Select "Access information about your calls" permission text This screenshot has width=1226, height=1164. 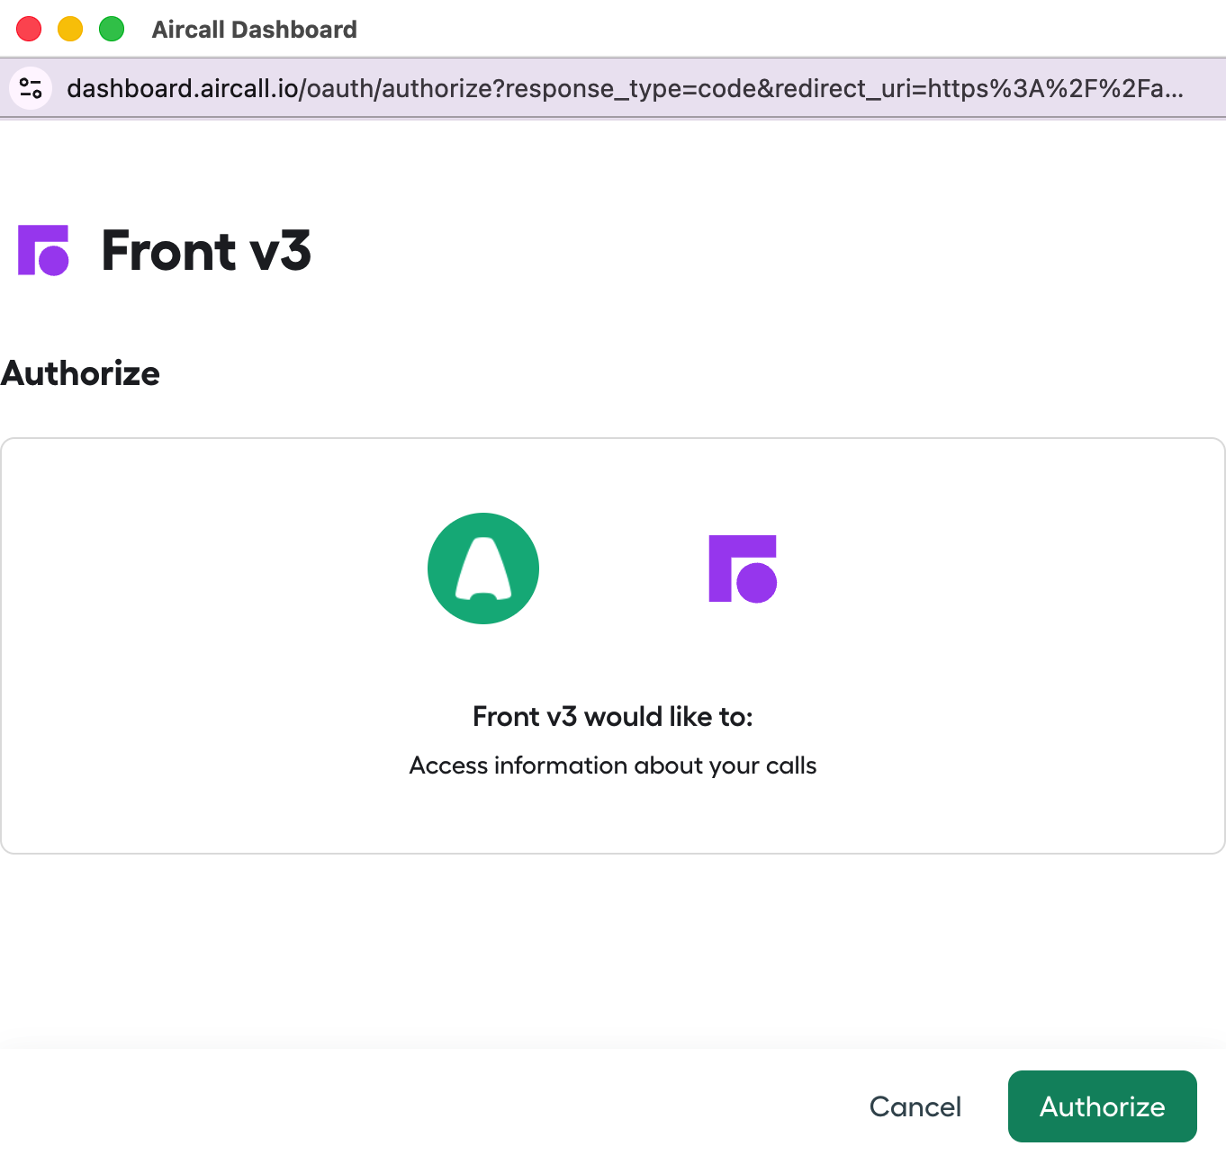point(612,766)
